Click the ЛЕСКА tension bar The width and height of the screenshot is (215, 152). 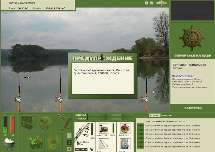tap(110, 119)
